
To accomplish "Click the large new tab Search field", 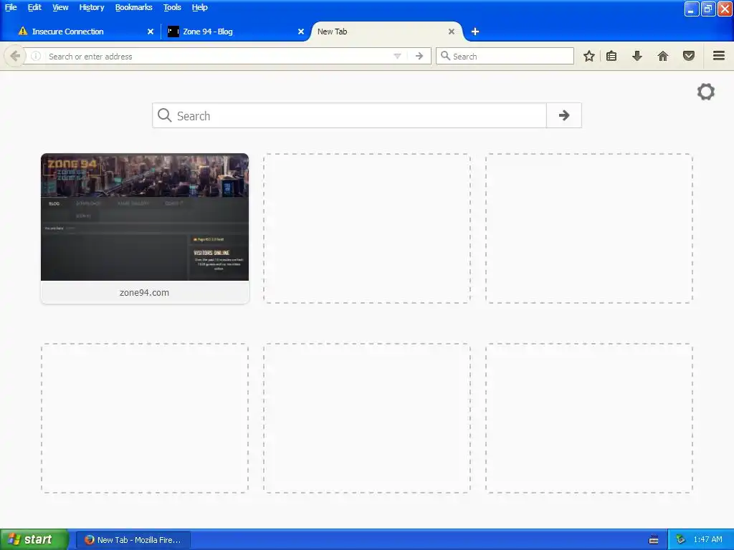I will point(349,115).
